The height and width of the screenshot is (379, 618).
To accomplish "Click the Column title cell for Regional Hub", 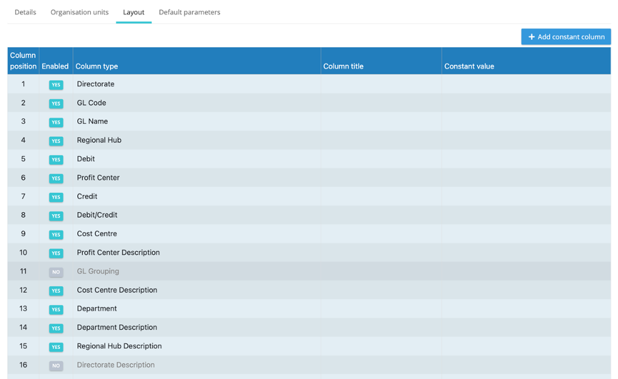I will point(381,140).
